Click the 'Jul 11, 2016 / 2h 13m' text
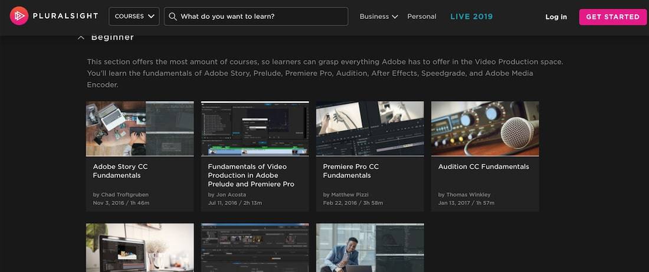649x272 pixels. (x=235, y=203)
